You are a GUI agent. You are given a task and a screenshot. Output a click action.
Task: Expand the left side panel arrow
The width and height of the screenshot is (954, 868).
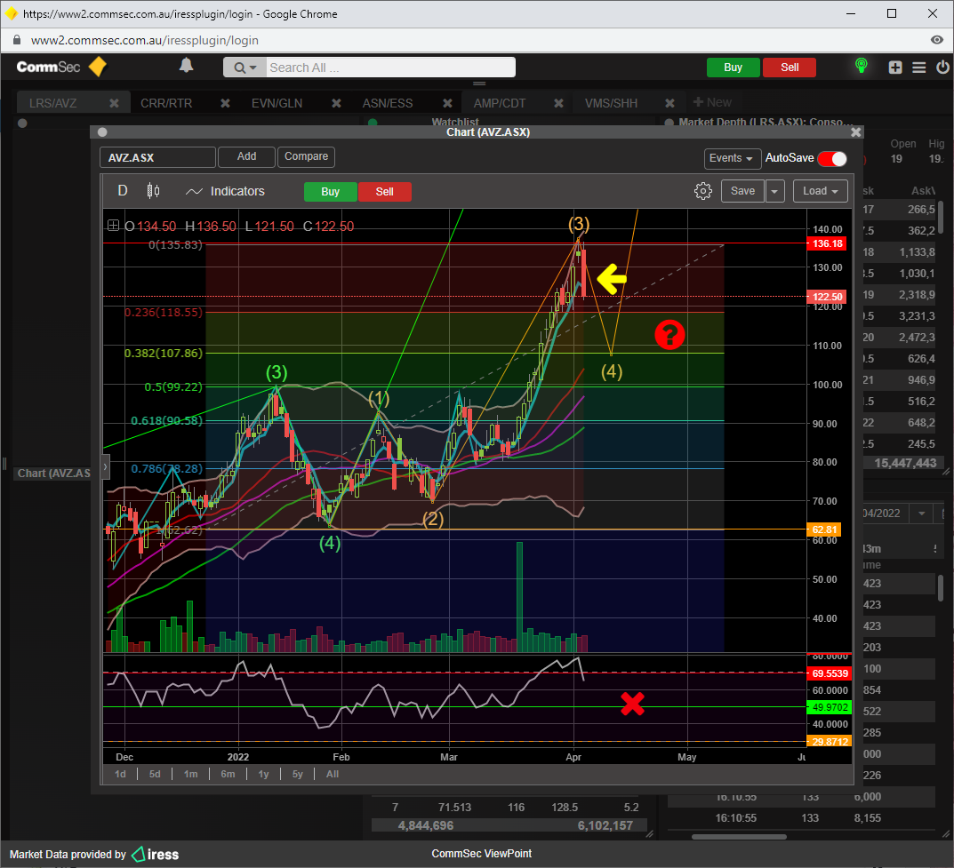tap(106, 466)
